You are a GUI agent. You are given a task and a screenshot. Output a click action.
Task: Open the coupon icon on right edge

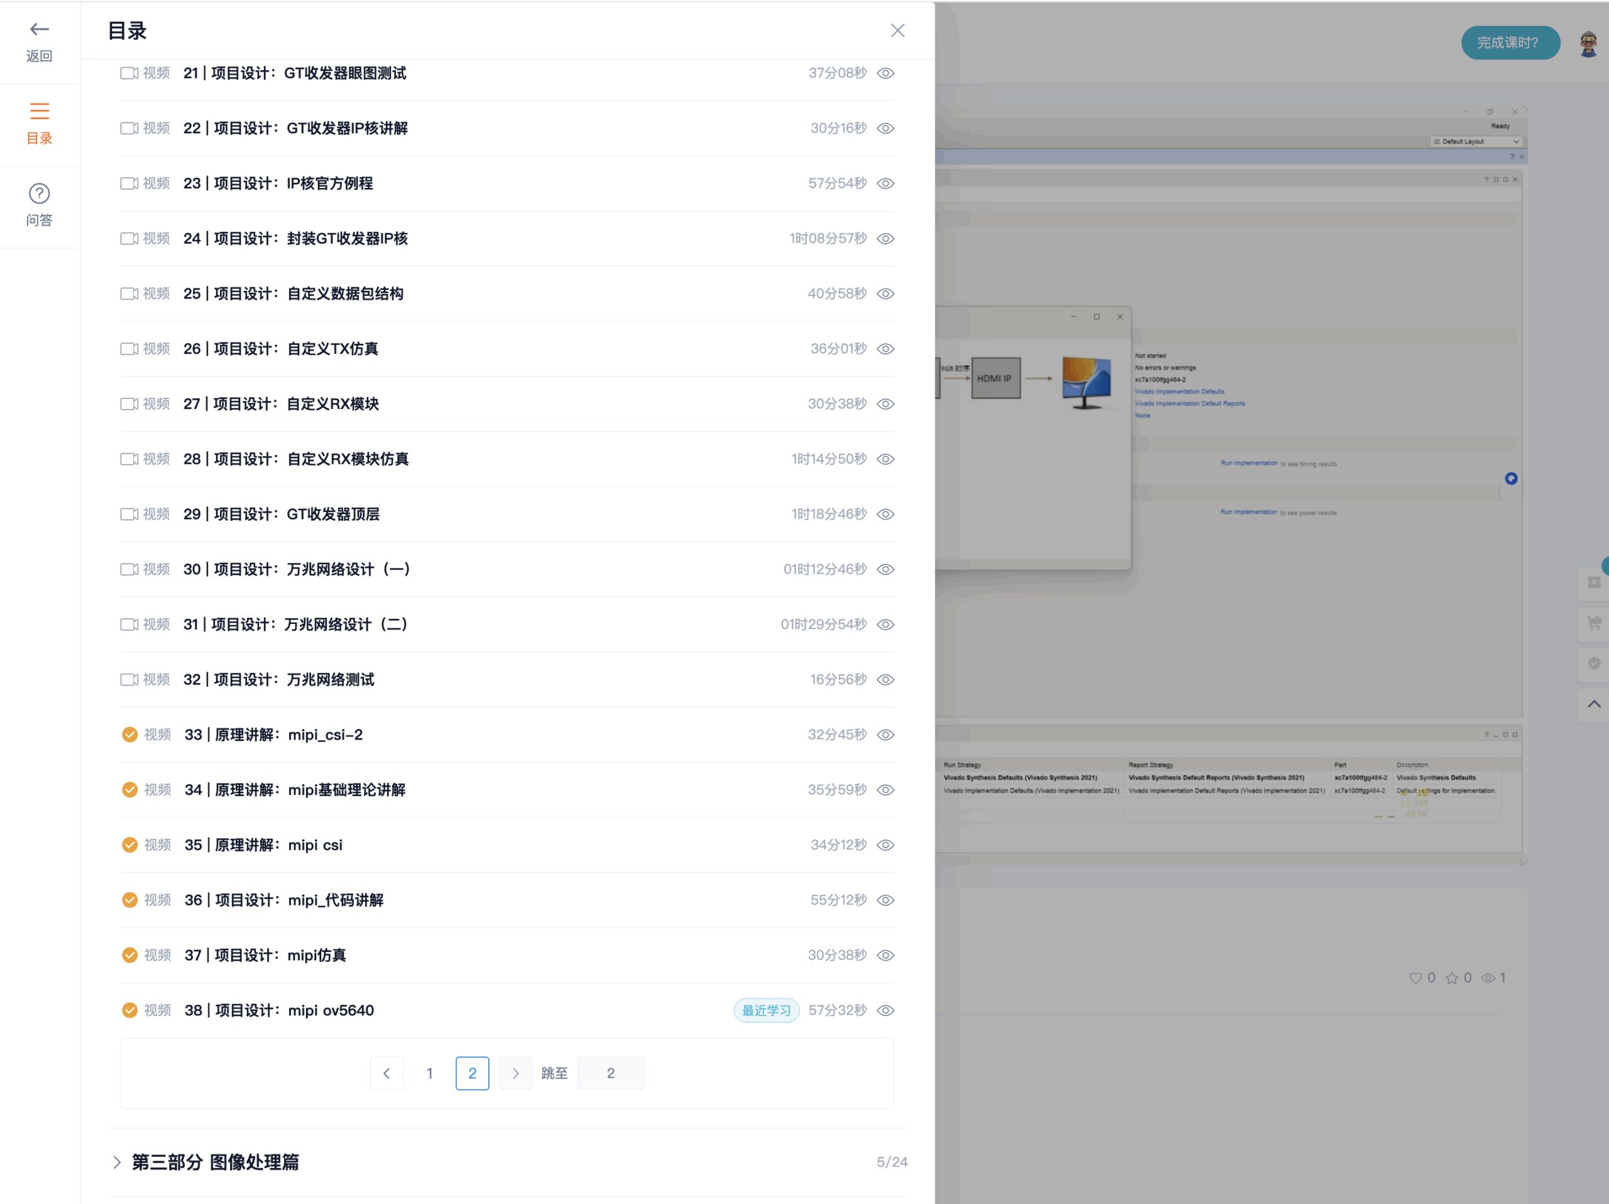tap(1595, 583)
